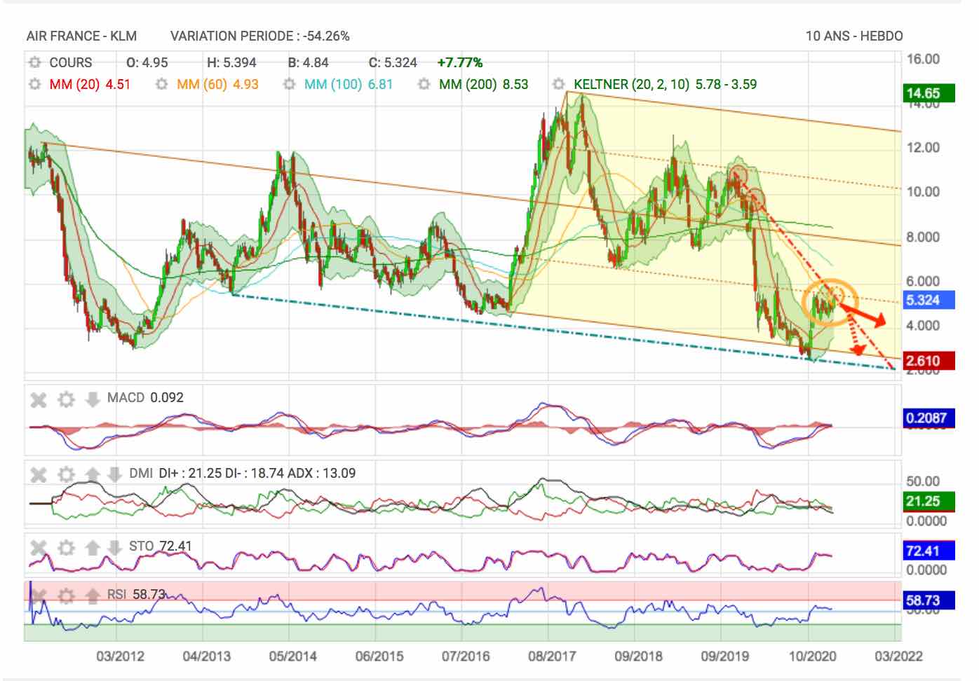Click the blue 5.324 current price tag
This screenshot has height=681, width=979.
[928, 300]
